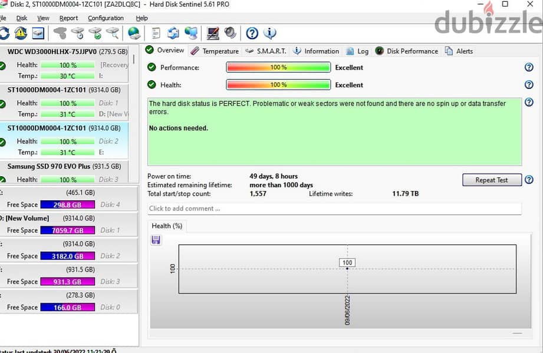Click the green check beside Performance label
543x353 pixels.
click(x=152, y=67)
